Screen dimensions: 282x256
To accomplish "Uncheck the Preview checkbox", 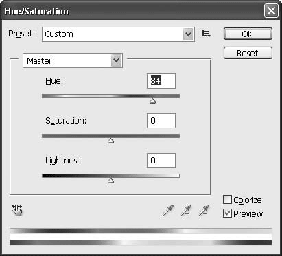I will coord(227,213).
